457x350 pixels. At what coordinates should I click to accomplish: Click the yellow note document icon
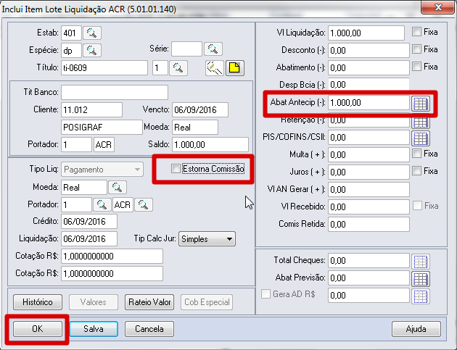(235, 68)
